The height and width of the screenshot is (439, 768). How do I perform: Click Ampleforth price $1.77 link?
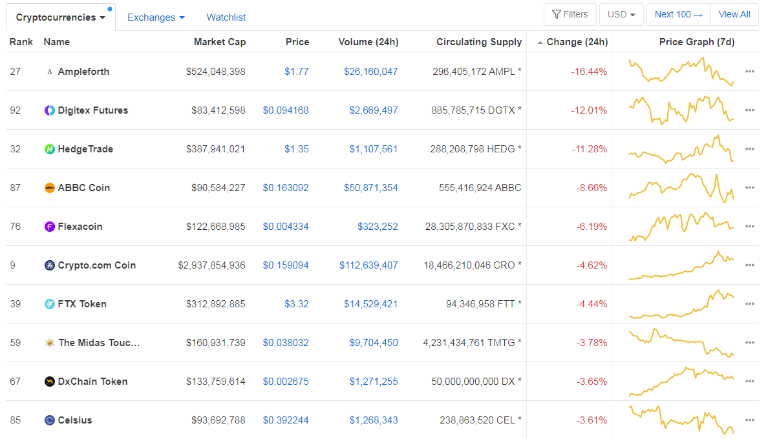coord(296,72)
